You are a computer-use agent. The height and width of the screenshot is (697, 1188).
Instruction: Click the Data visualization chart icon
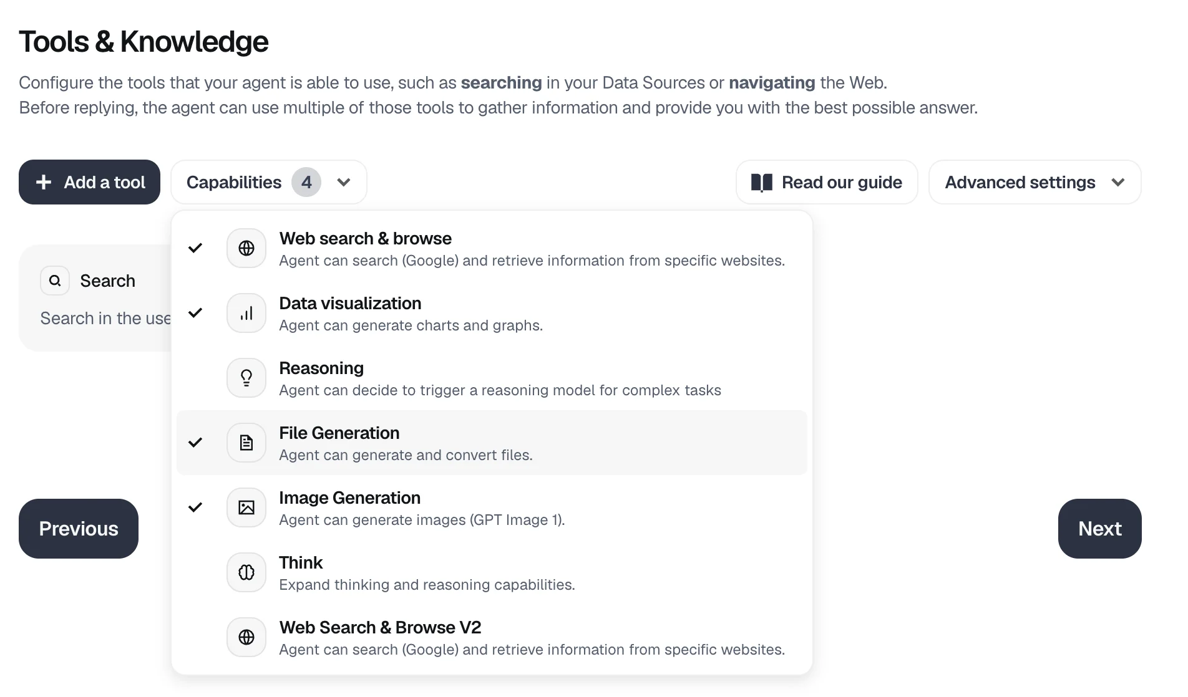[x=246, y=312]
